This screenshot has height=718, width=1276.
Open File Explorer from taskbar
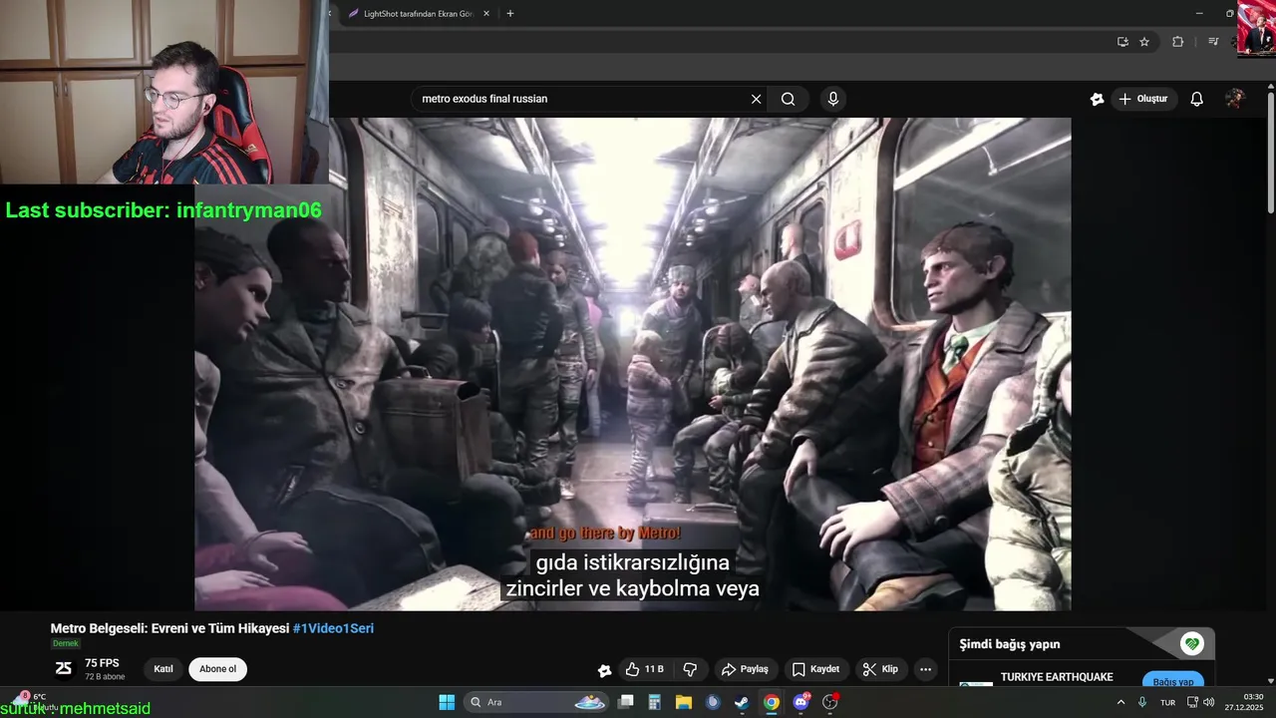coord(684,702)
